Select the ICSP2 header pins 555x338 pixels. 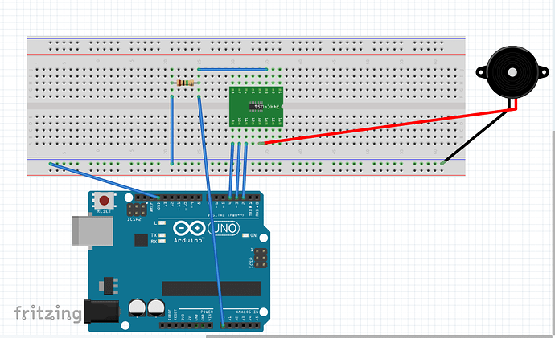coord(137,210)
